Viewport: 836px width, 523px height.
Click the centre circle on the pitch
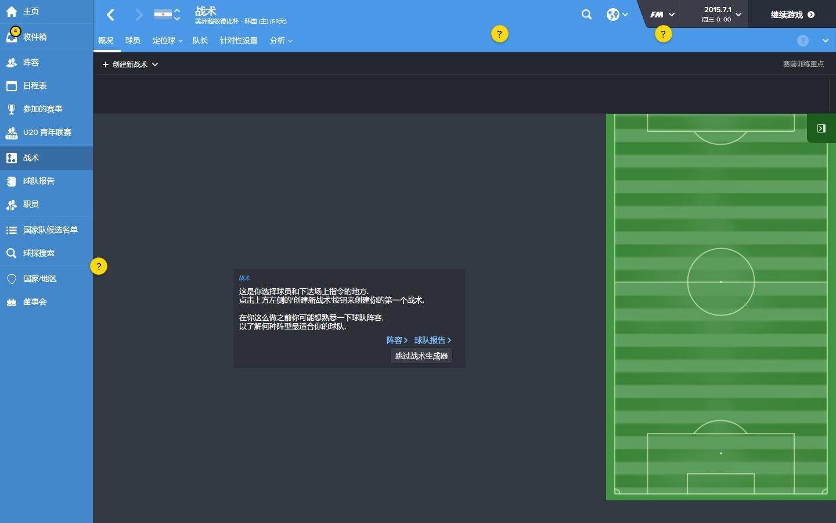[721, 282]
